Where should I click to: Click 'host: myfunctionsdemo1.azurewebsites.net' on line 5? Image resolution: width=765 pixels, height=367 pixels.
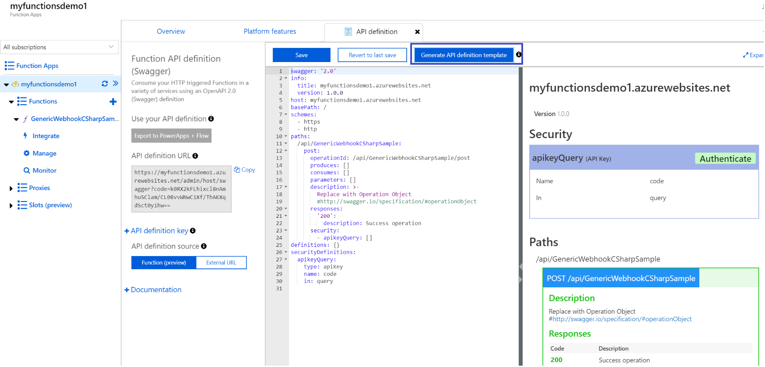pos(356,100)
